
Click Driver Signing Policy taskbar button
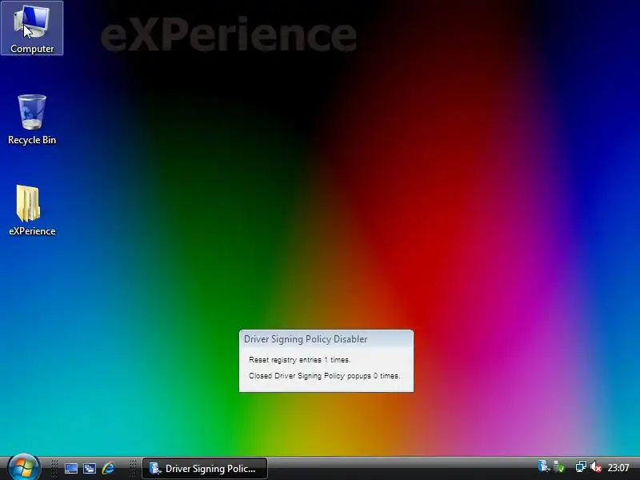(205, 468)
